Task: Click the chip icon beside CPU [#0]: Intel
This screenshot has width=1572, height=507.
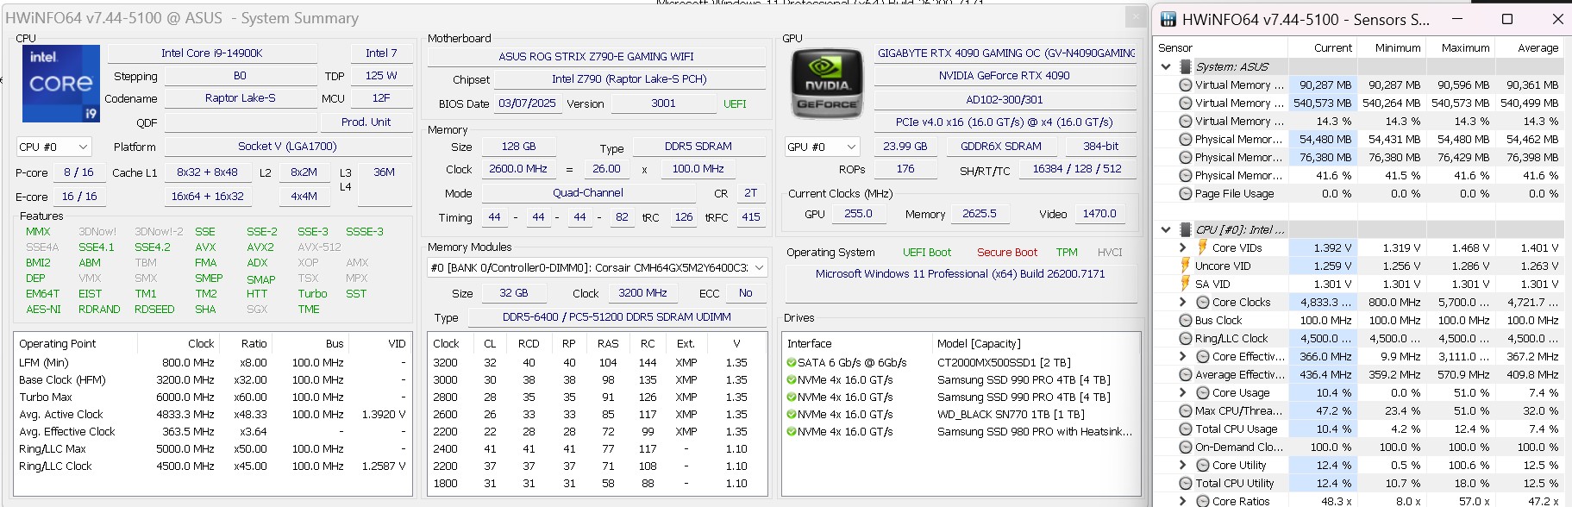Action: click(1186, 229)
